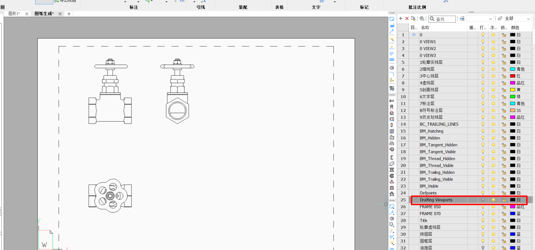Screen dimensions: 535x250
Task: Turn off 5剖面线层 layer lightbulb
Action: point(483,90)
